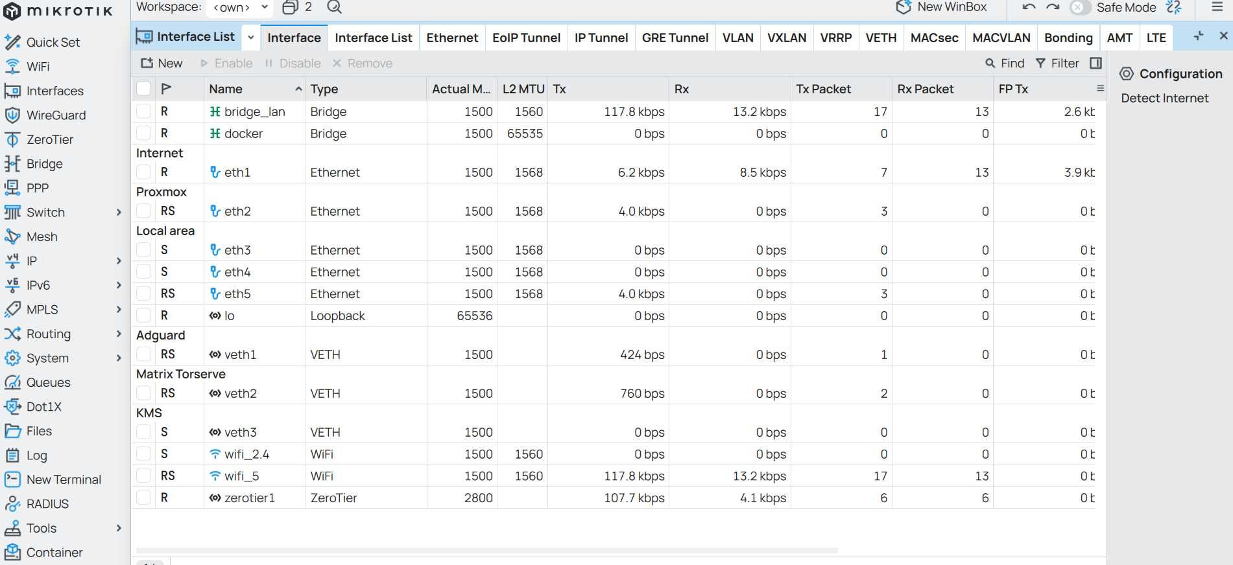This screenshot has height=565, width=1233.
Task: Open the PPP section
Action: 27,188
